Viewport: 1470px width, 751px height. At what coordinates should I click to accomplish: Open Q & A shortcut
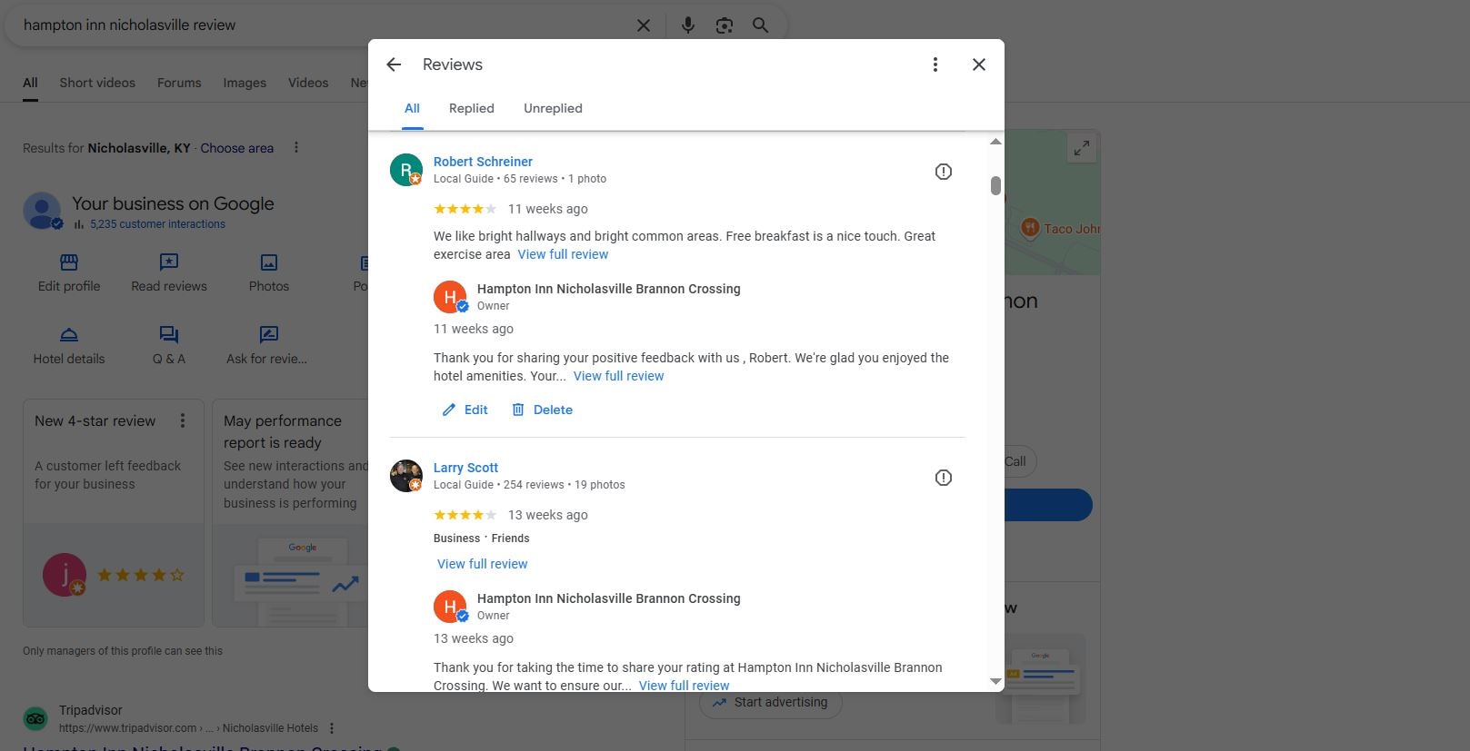tap(169, 345)
